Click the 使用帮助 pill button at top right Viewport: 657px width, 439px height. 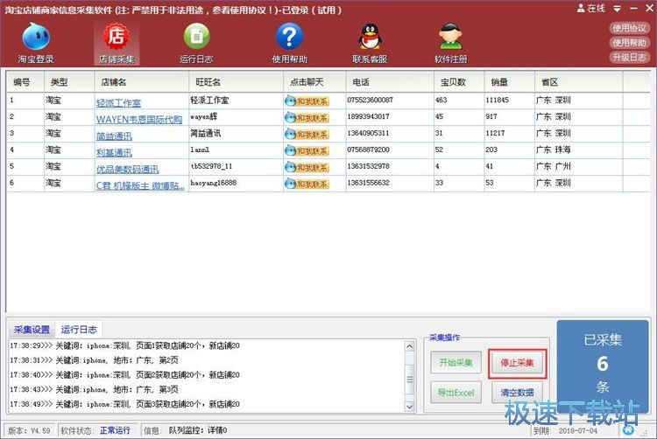(x=629, y=43)
